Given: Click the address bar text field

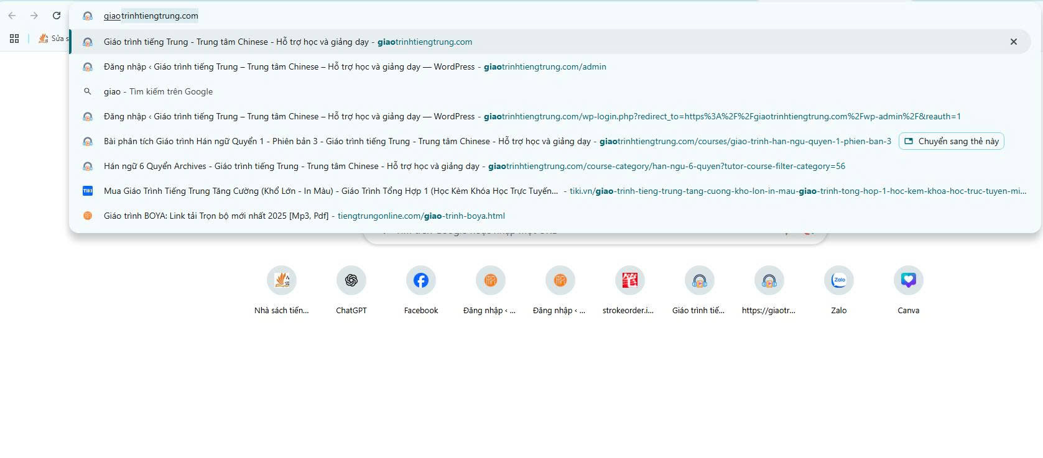Looking at the screenshot, I should pyautogui.click(x=435, y=16).
